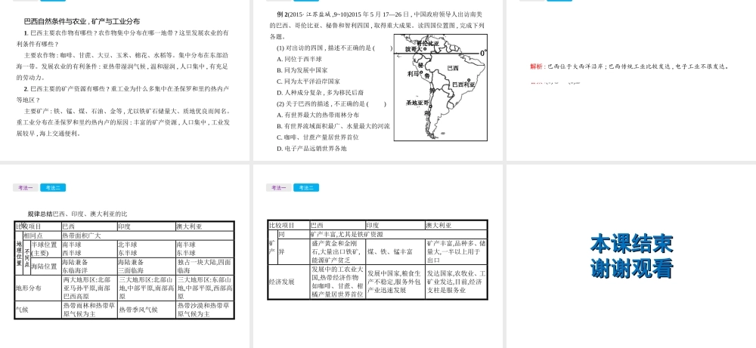Select 考法二 tab on the 规律总结 slide

tap(53, 188)
